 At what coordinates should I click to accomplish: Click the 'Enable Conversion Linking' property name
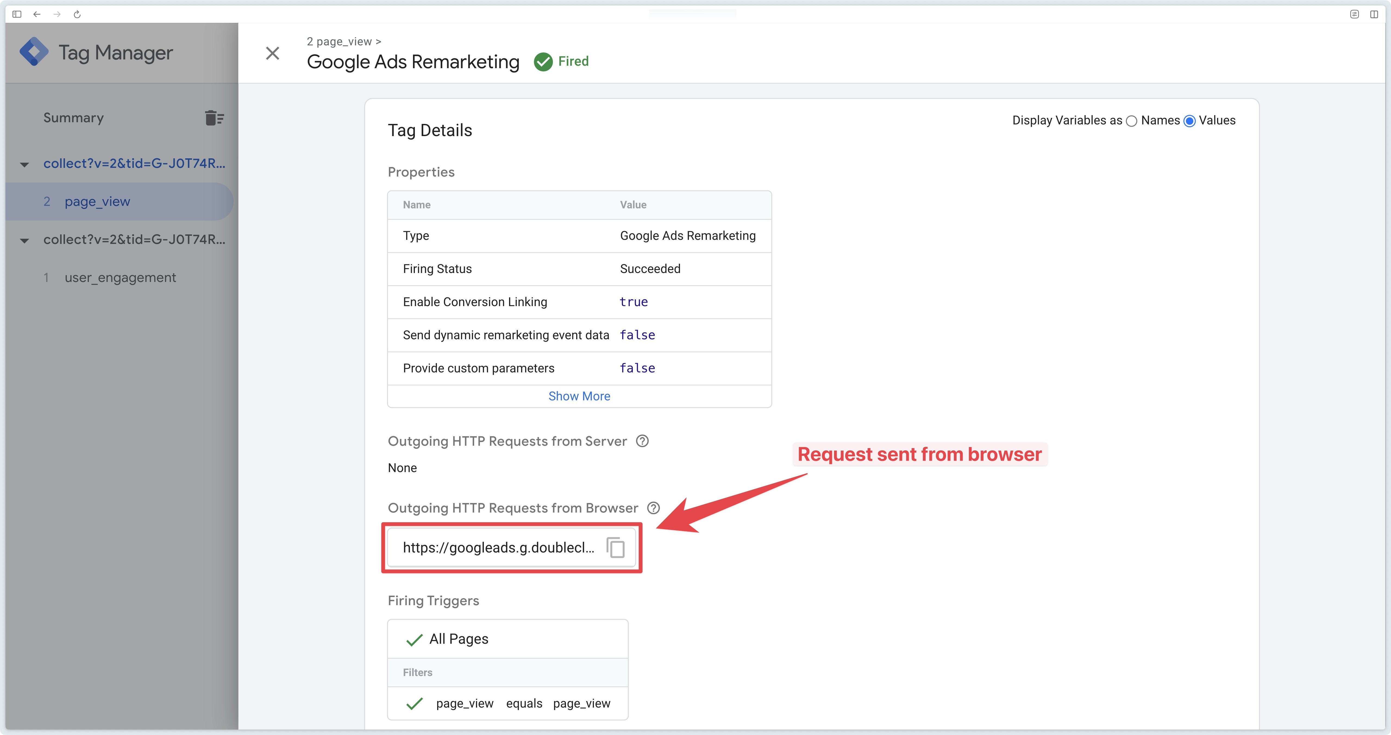475,302
